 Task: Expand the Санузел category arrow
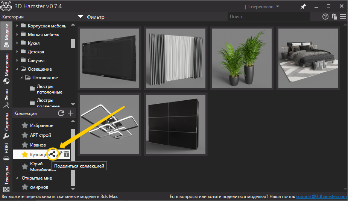[x=17, y=60]
